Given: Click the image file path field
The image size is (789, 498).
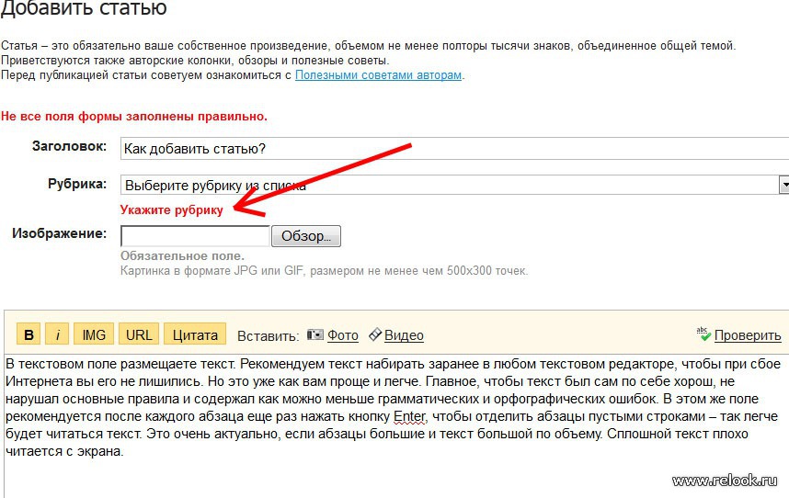Looking at the screenshot, I should click(195, 236).
